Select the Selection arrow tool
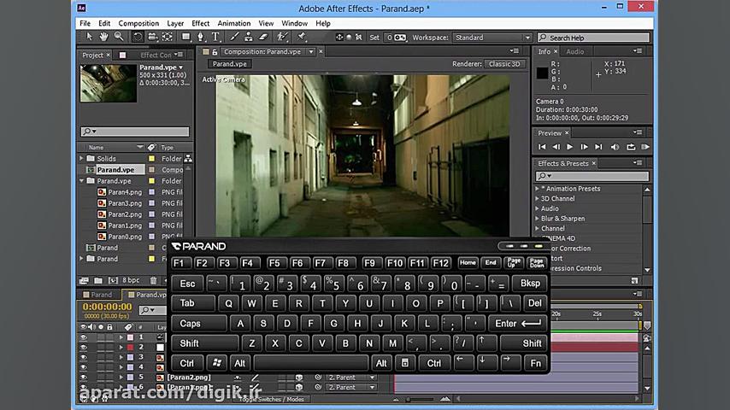Viewport: 730px width, 410px height. point(90,37)
